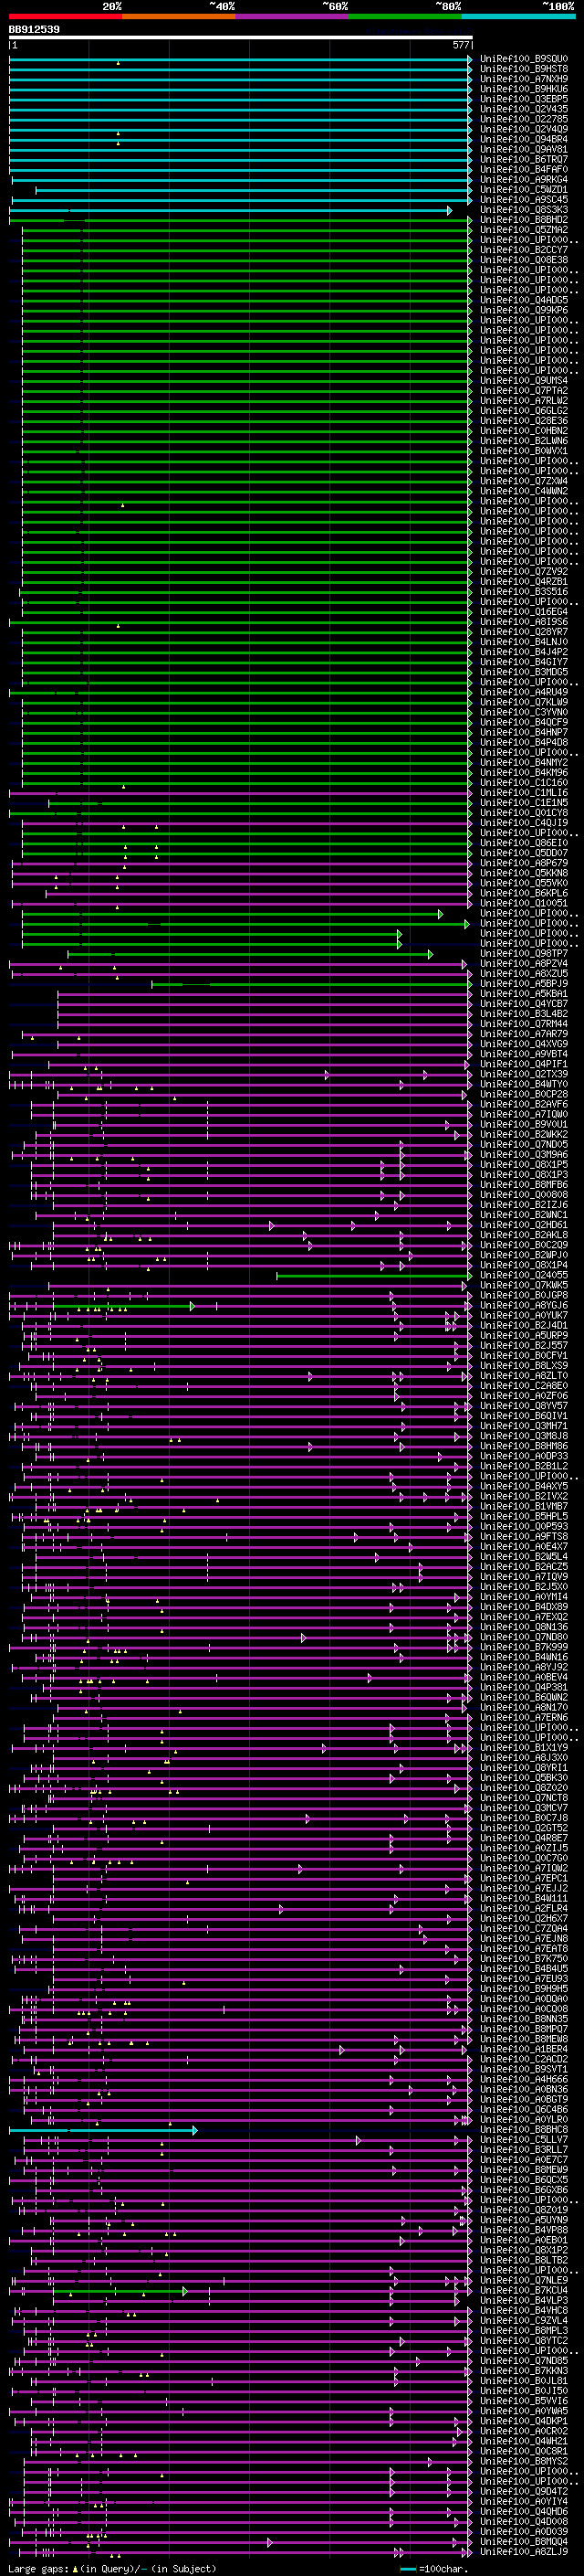The width and height of the screenshot is (584, 2576).
Task: Open the UniRef100_A7RLW2 hit
Action: tap(524, 400)
